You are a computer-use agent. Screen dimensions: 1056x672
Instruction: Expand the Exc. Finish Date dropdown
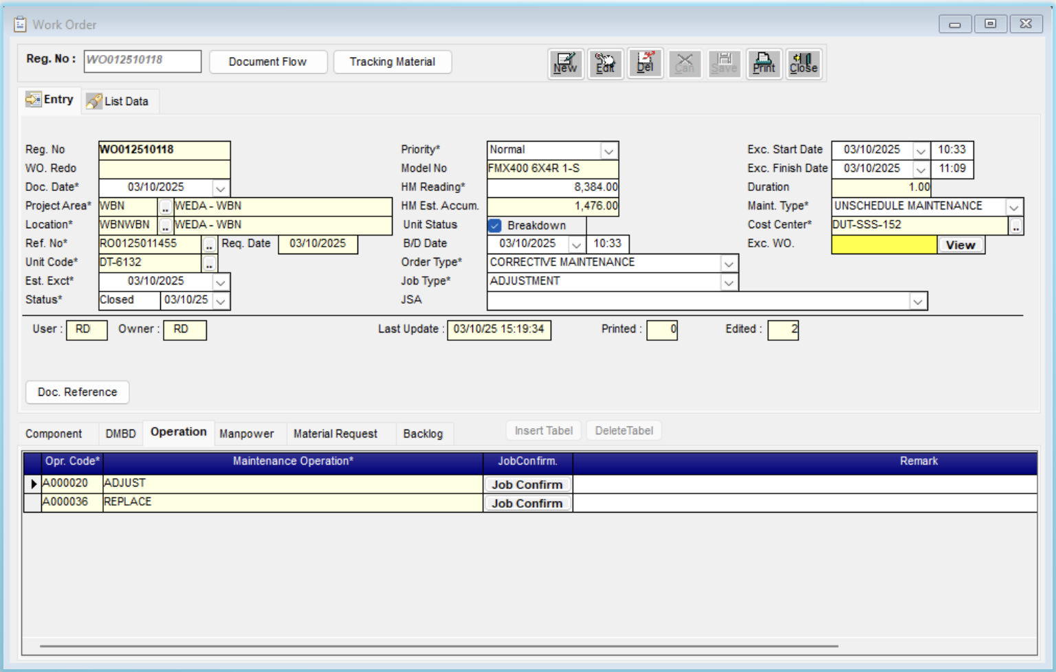coord(921,169)
